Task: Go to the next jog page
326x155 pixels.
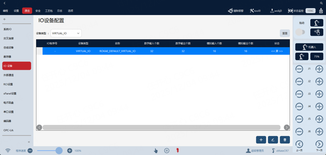Action: 319,144
